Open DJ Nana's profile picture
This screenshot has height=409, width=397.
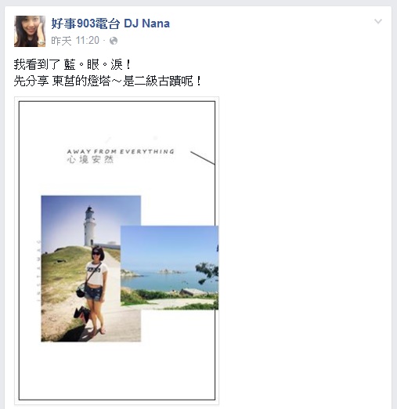click(x=30, y=31)
